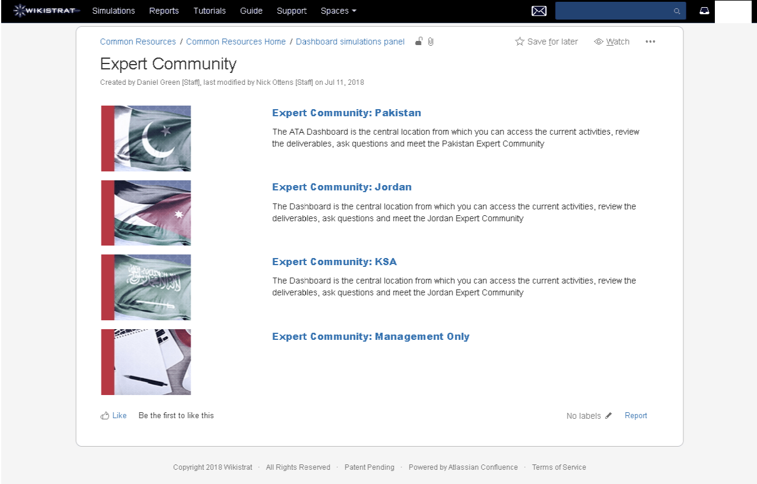Open the Guide menu item

point(251,11)
